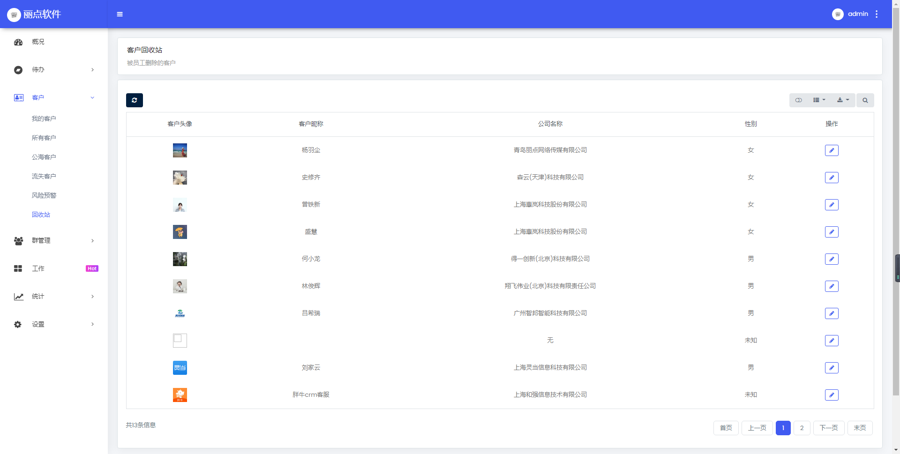Click the admin avatar icon
Screen dimensions: 900x454
pyautogui.click(x=838, y=14)
